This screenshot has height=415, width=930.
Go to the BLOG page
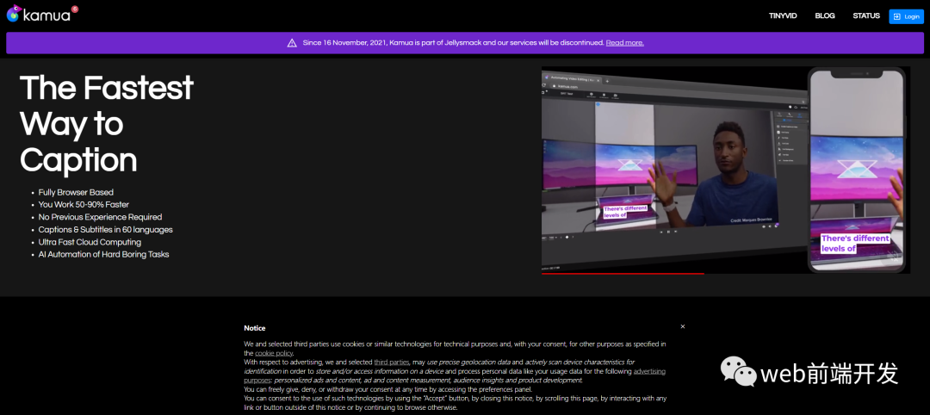tap(824, 16)
